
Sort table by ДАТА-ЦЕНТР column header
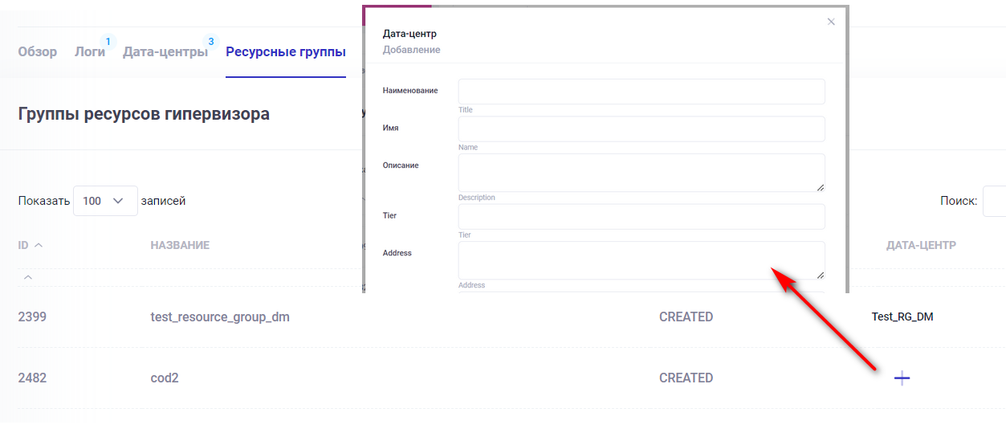tap(921, 245)
